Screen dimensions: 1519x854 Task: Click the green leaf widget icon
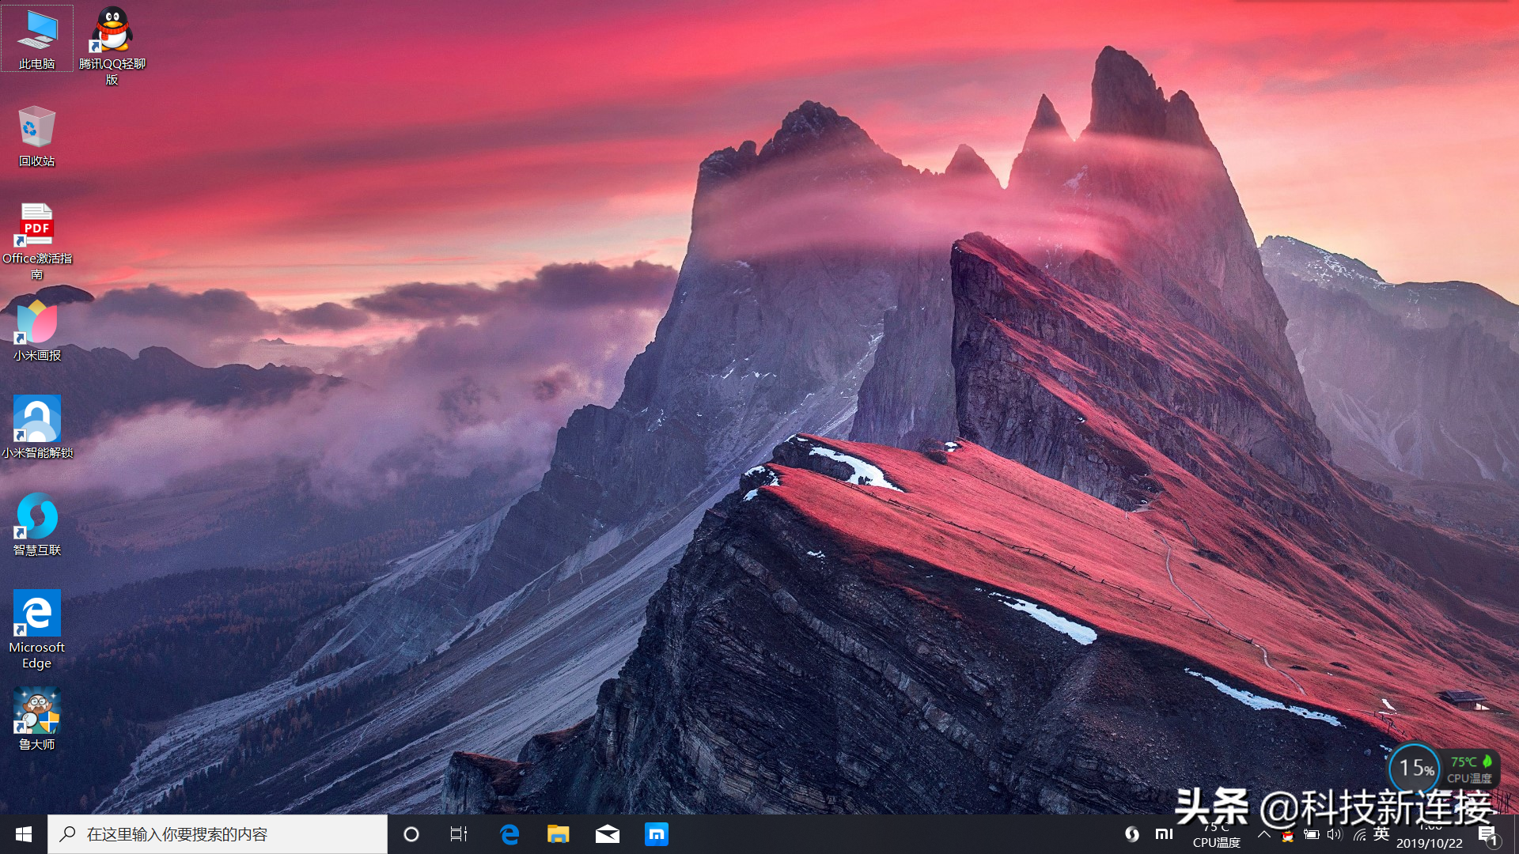coord(1487,761)
